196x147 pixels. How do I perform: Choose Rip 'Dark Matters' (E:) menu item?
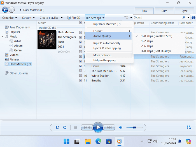[109, 24]
